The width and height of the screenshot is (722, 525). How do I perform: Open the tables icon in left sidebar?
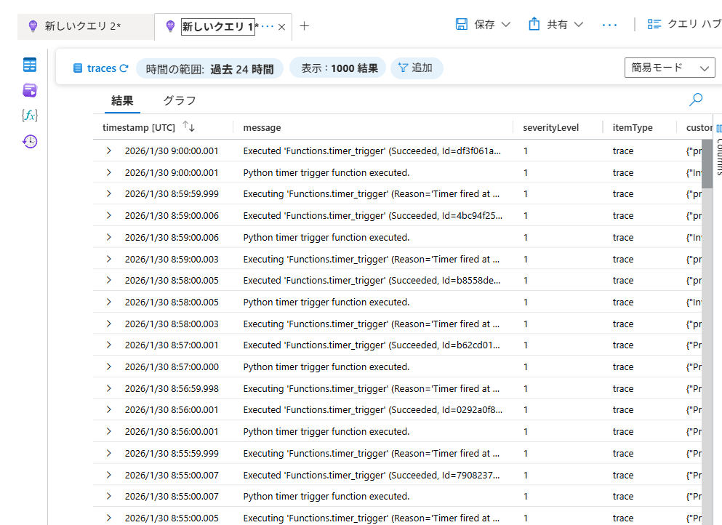30,65
